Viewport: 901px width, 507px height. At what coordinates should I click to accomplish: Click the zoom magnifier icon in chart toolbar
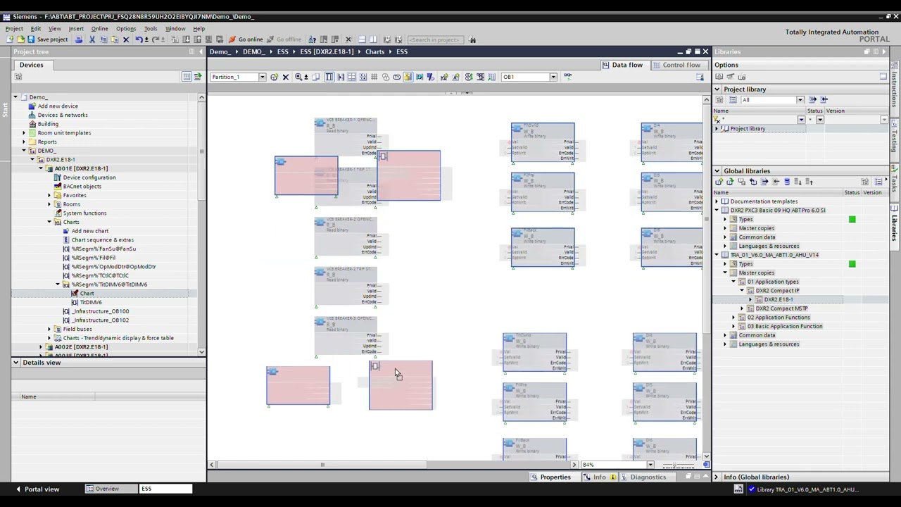pos(298,77)
